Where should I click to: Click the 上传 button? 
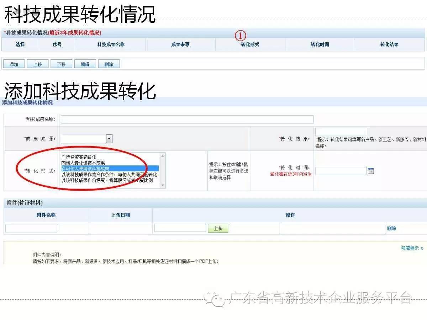[218, 228]
